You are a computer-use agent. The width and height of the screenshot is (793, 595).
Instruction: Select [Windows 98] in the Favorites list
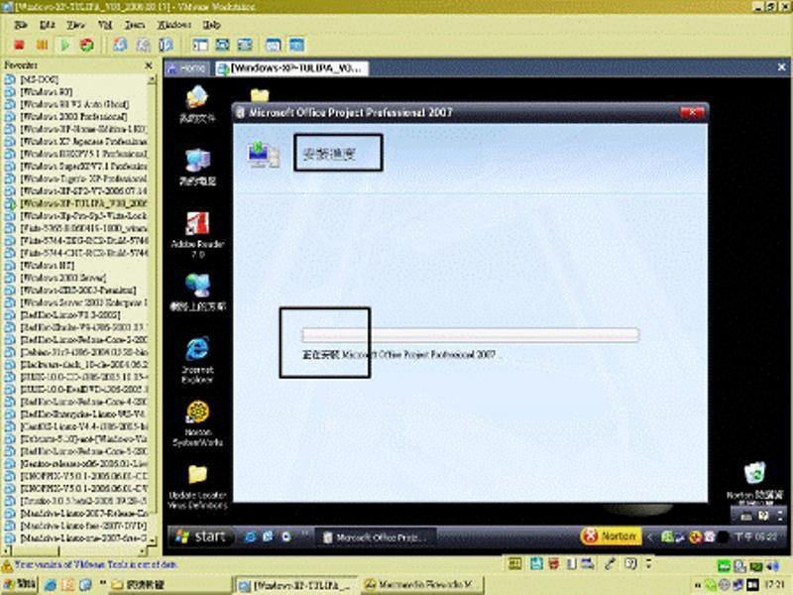46,91
